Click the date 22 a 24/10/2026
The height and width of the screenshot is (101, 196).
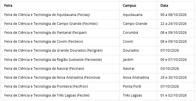[x=173, y=23]
